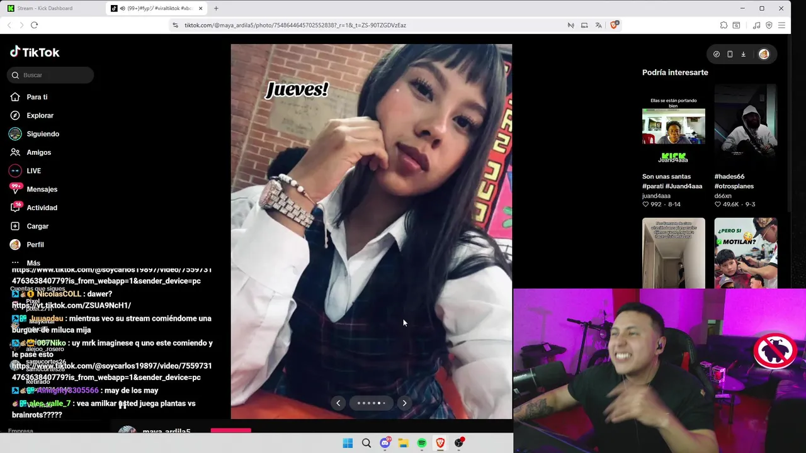The image size is (806, 453).
Task: Click the translate page icon
Action: [598, 25]
